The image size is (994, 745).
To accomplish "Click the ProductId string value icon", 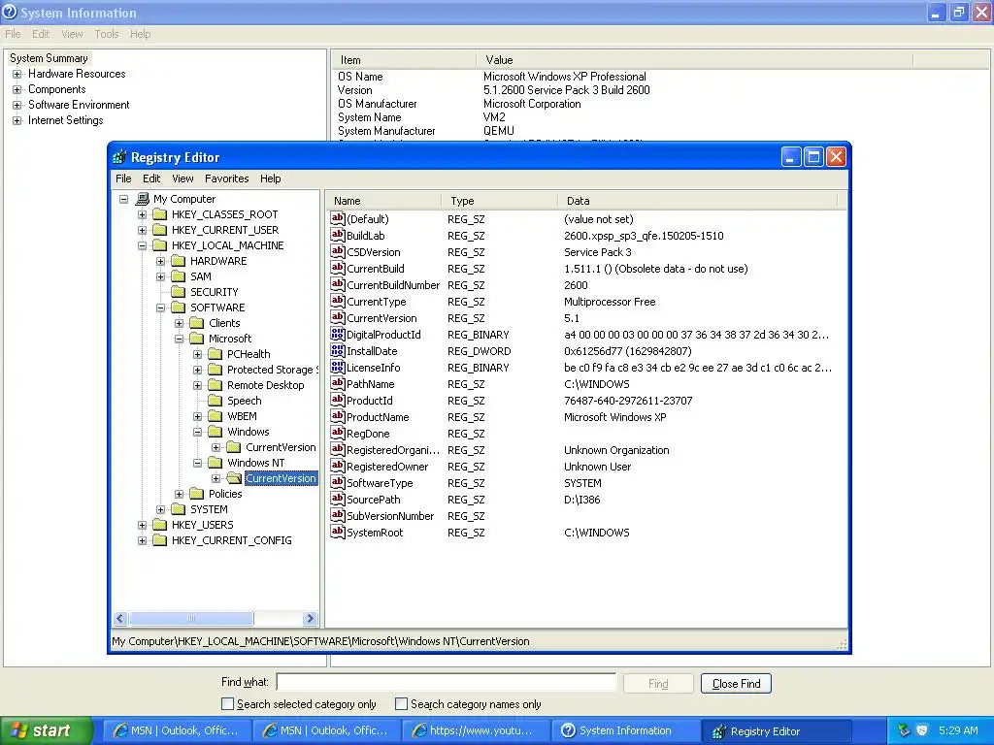I will (x=337, y=400).
